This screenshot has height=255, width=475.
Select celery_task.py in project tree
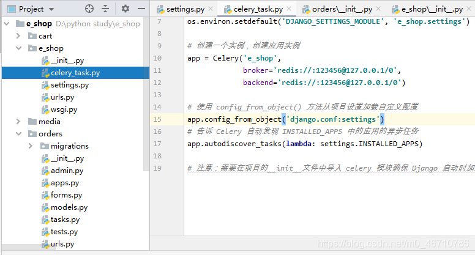coord(75,73)
